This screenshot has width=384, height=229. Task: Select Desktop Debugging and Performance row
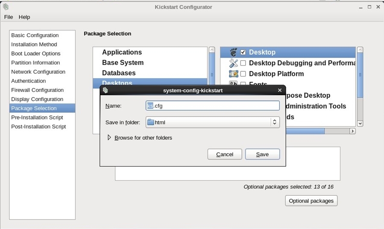[288, 63]
